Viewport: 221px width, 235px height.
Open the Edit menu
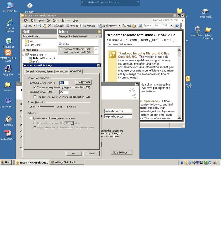33,20
